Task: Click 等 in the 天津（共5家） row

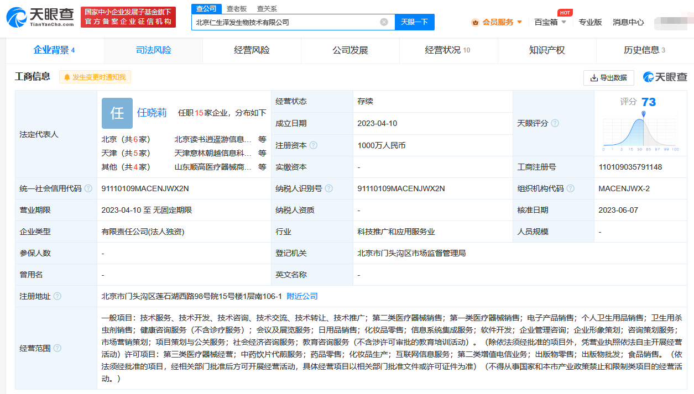Action: 262,153
